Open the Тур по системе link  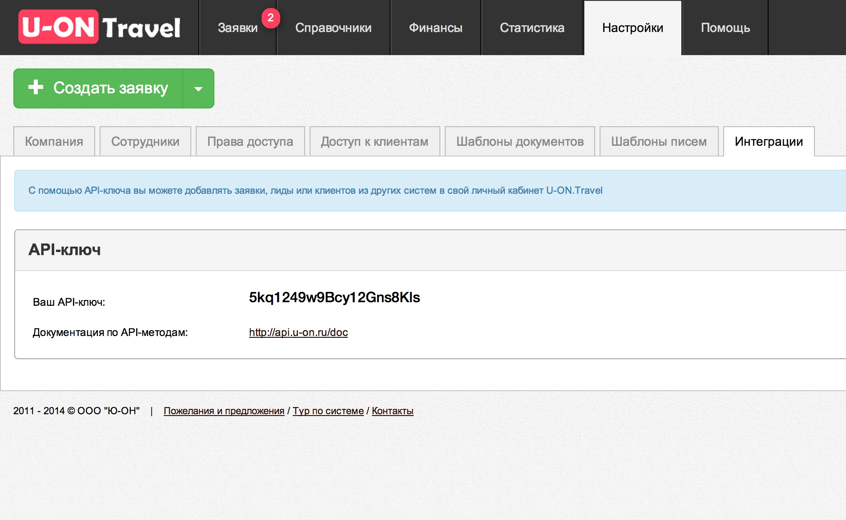tap(328, 411)
